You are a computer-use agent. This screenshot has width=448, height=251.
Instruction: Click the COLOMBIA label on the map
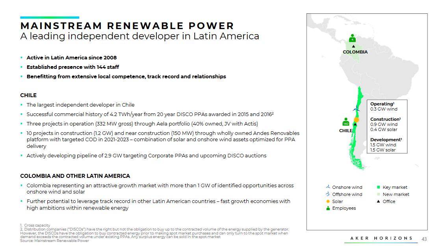[355, 52]
